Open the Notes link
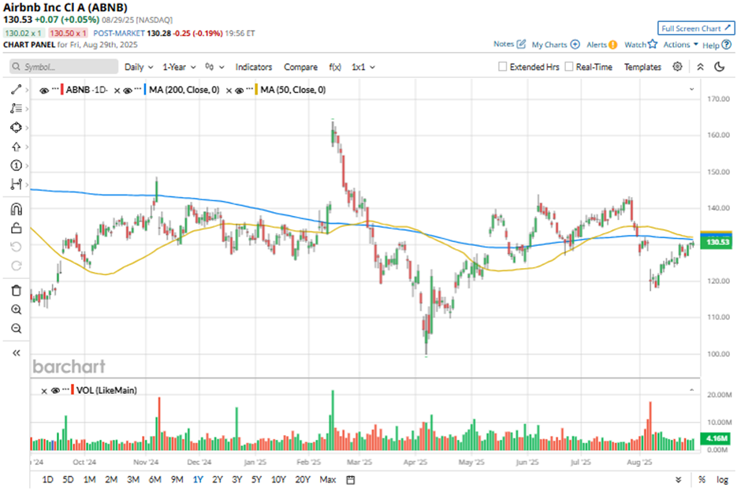 point(509,44)
